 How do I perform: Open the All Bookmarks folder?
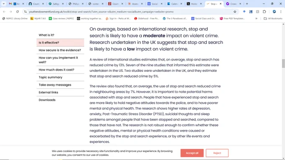click(x=273, y=18)
